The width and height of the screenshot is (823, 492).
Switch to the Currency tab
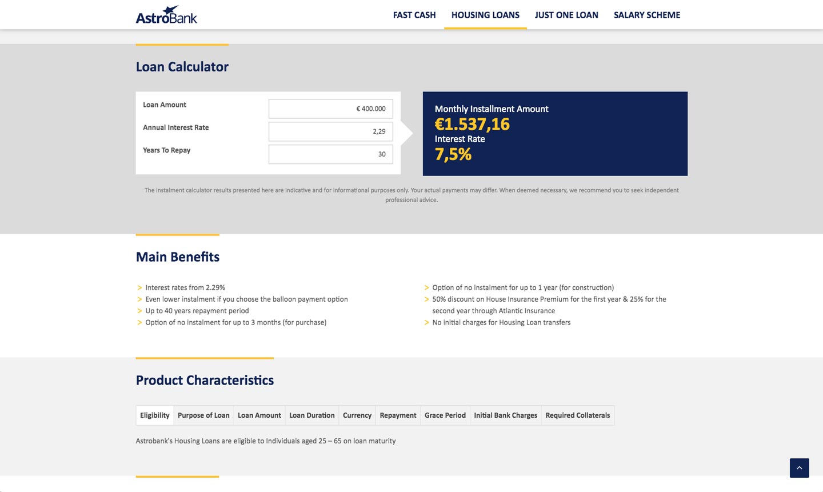(x=357, y=415)
